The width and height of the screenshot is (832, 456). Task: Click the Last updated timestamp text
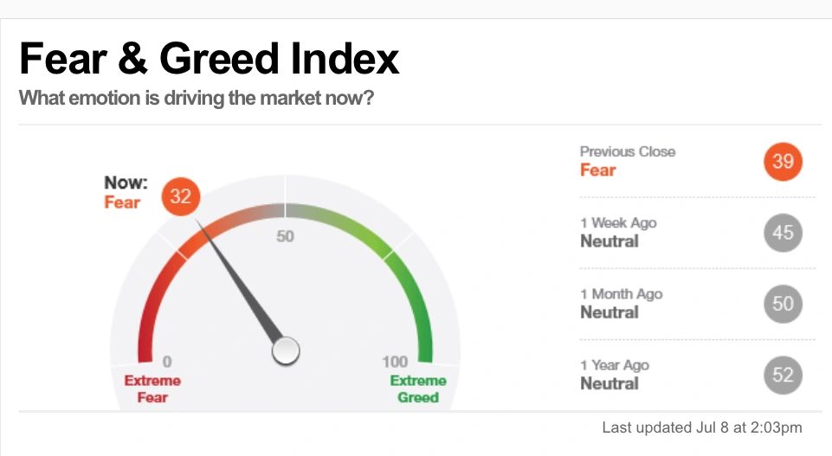(702, 427)
